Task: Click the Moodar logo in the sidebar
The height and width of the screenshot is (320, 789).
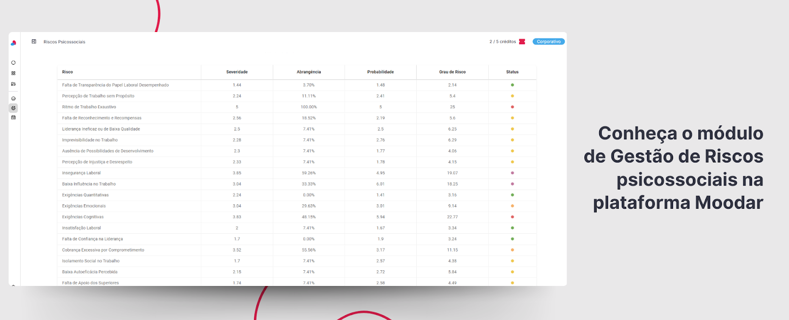Action: tap(13, 43)
